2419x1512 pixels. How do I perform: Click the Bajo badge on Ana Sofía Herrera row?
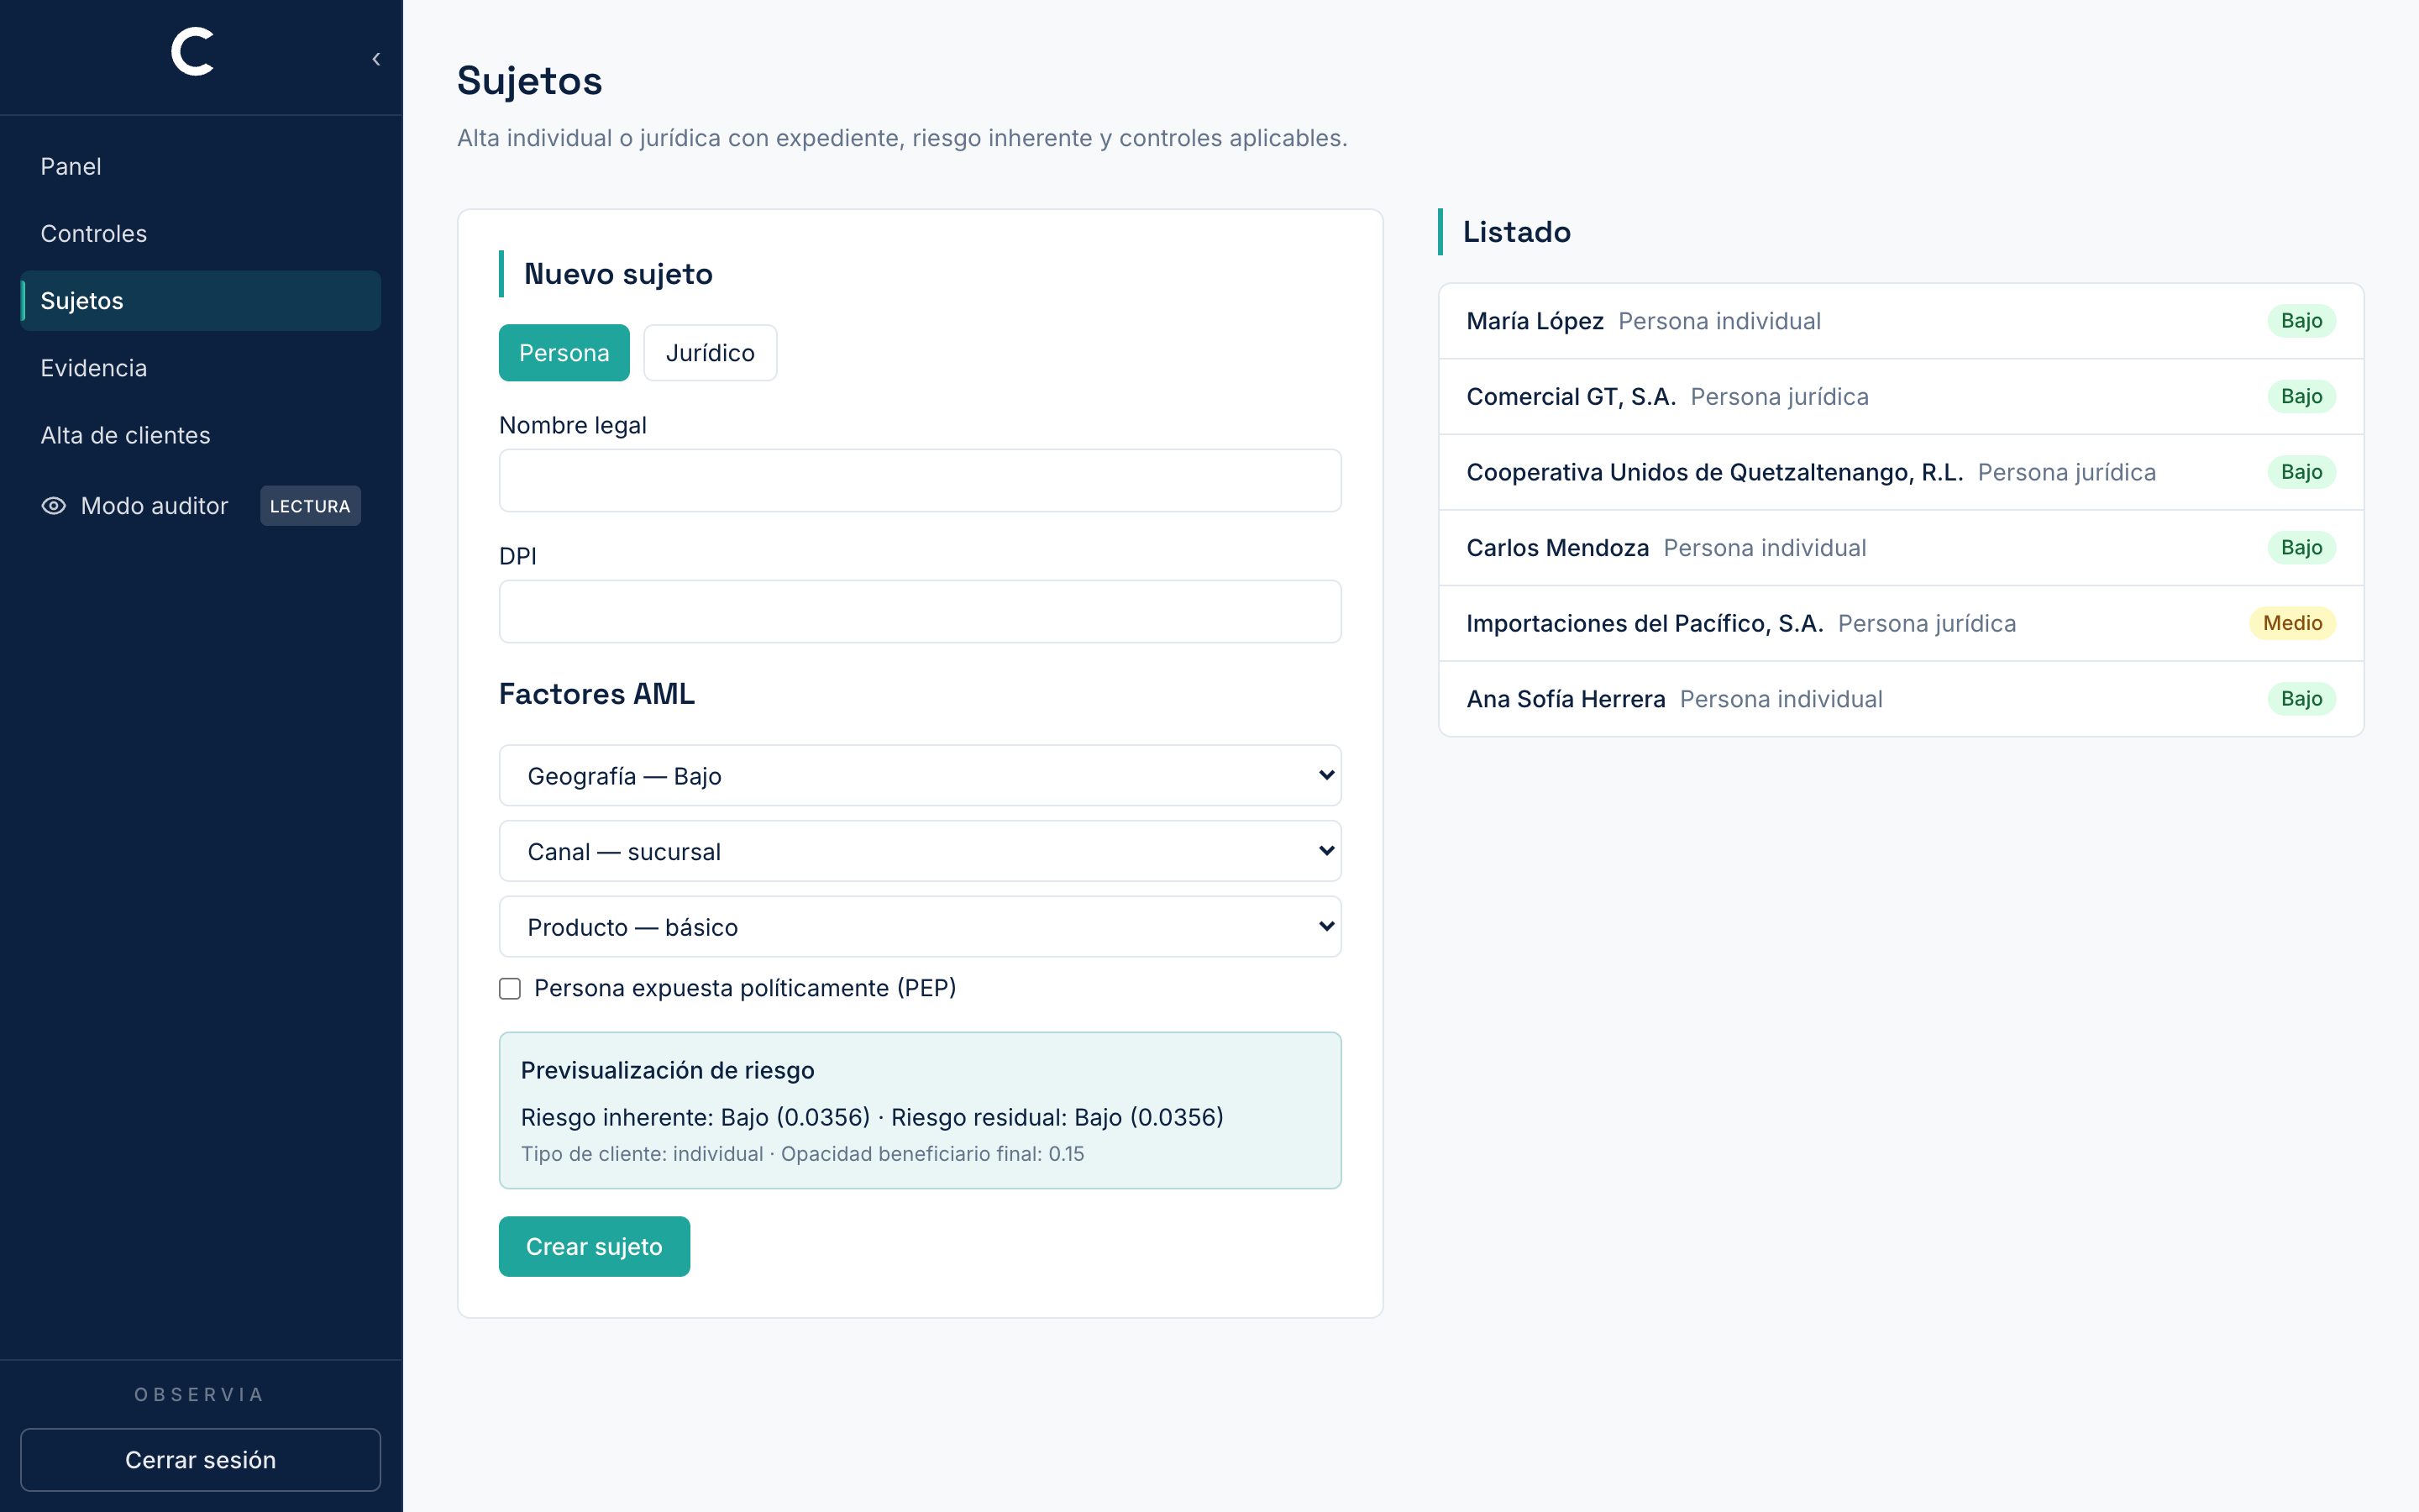(x=2301, y=699)
